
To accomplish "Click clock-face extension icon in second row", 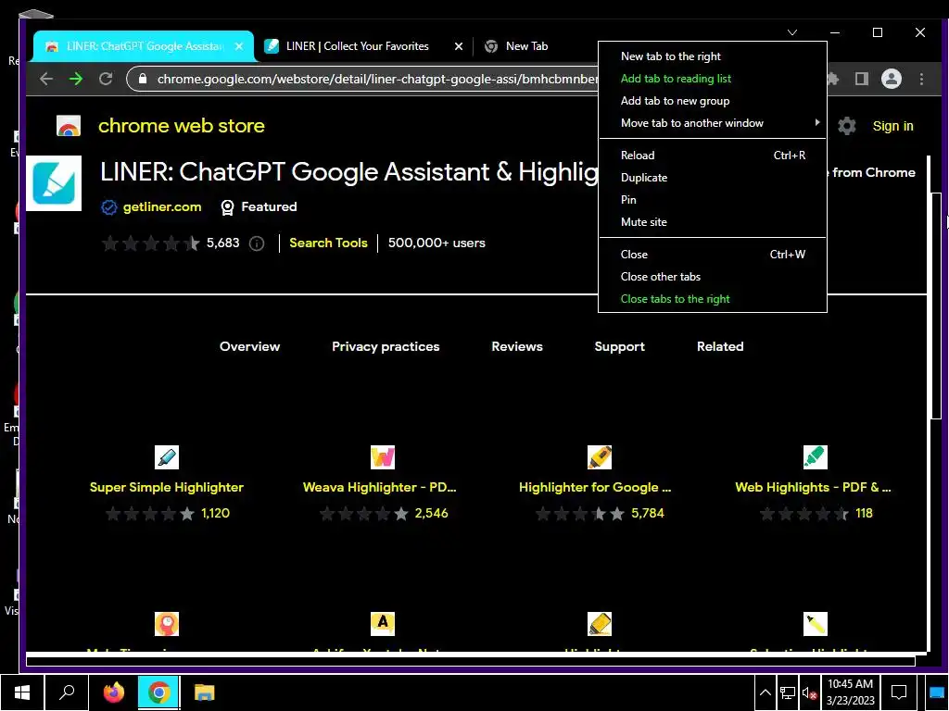I will [167, 624].
